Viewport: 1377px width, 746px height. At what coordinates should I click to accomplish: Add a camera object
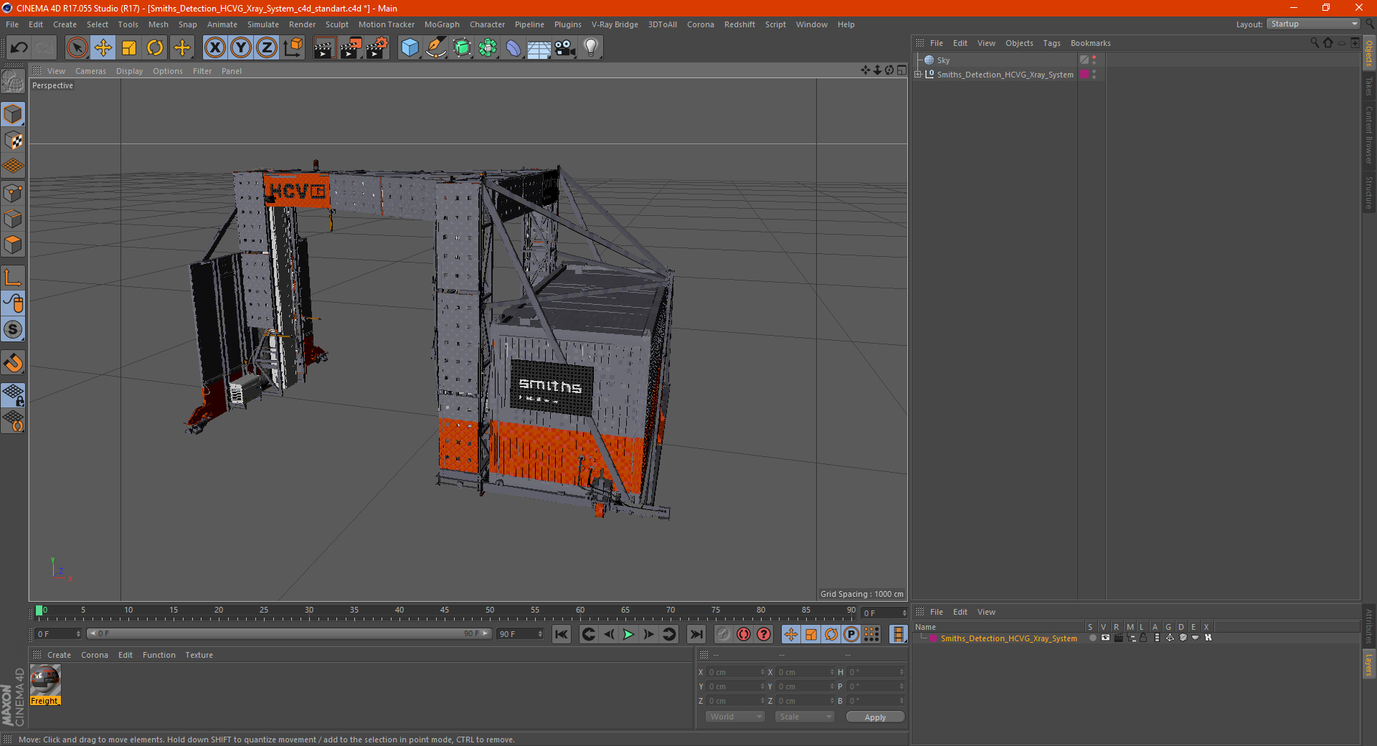tap(565, 48)
